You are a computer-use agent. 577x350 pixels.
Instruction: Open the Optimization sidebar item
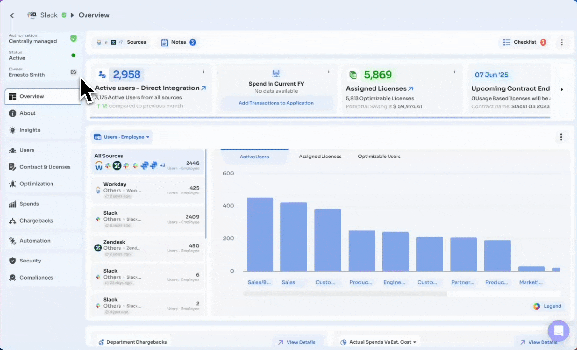point(43,183)
